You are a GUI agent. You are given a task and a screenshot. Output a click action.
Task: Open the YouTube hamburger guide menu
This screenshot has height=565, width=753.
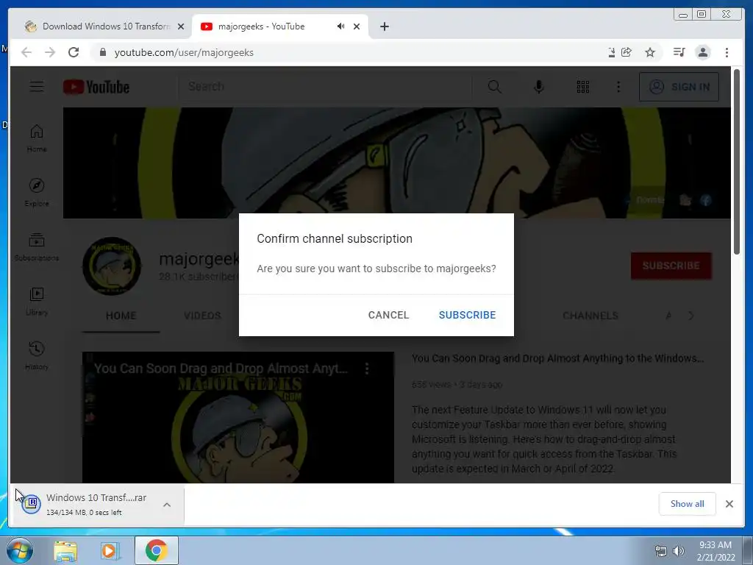pos(37,87)
